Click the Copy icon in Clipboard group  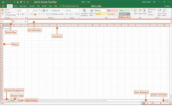coord(6,12)
